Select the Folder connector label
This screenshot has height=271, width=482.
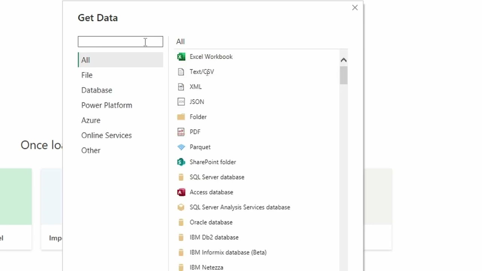(x=198, y=117)
